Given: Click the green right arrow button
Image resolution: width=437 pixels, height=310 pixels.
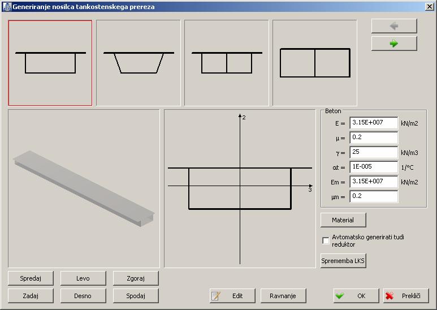Looking at the screenshot, I should click(394, 44).
